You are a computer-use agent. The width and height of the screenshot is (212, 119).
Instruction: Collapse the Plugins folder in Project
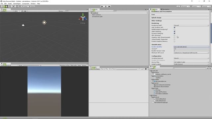point(150,96)
